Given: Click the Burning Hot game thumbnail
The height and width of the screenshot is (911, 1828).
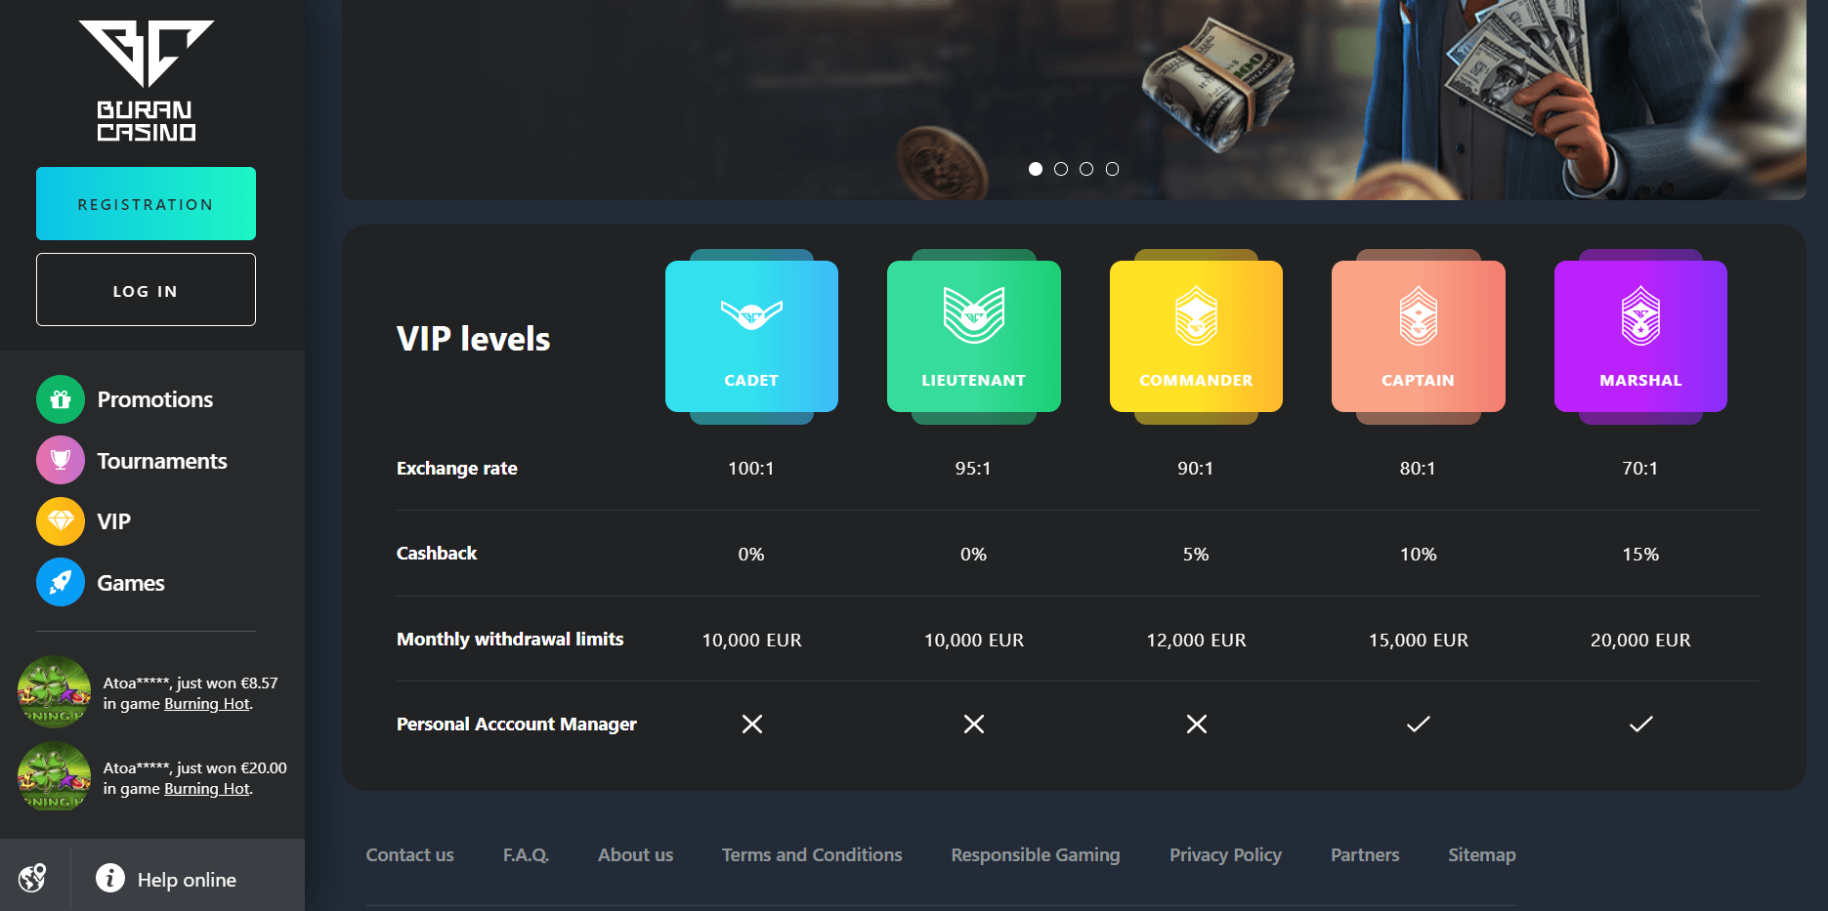Looking at the screenshot, I should [54, 692].
